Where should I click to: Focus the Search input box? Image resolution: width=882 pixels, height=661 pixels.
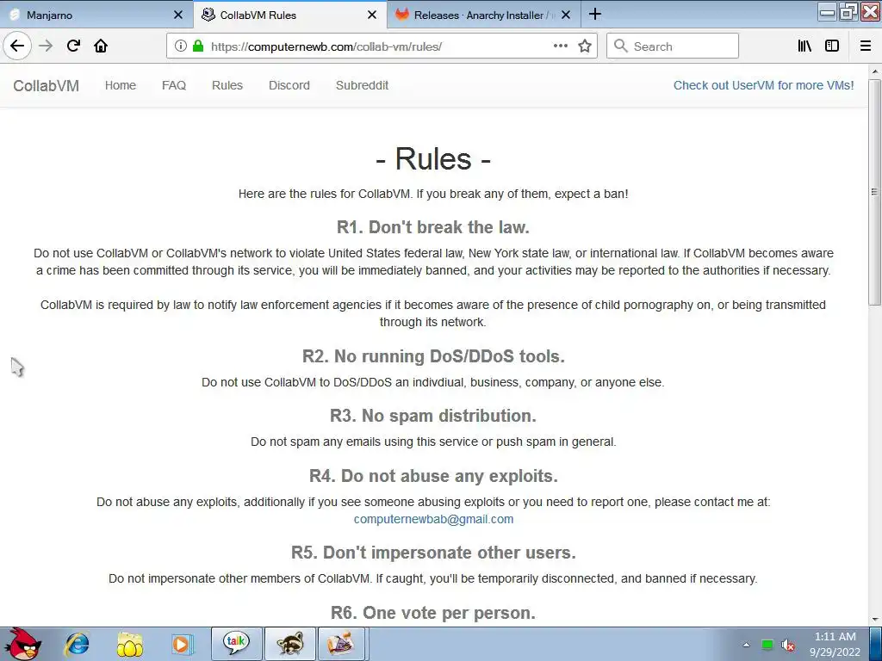[x=672, y=46]
